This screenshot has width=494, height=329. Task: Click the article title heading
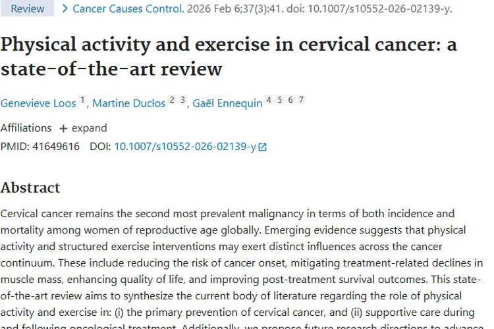pyautogui.click(x=229, y=56)
